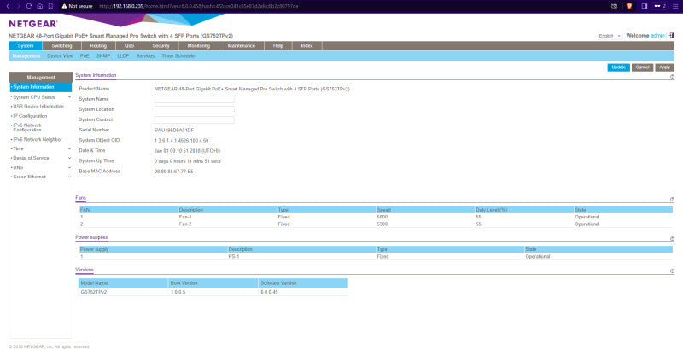683x349 pixels.
Task: Open the Monitoring main tab
Action: (199, 46)
